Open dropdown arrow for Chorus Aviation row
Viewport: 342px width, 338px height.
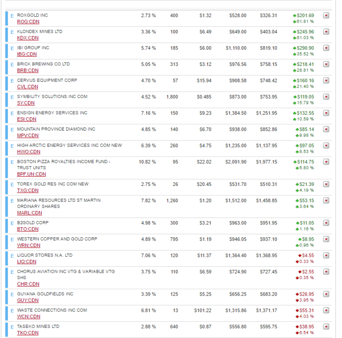tap(326, 272)
